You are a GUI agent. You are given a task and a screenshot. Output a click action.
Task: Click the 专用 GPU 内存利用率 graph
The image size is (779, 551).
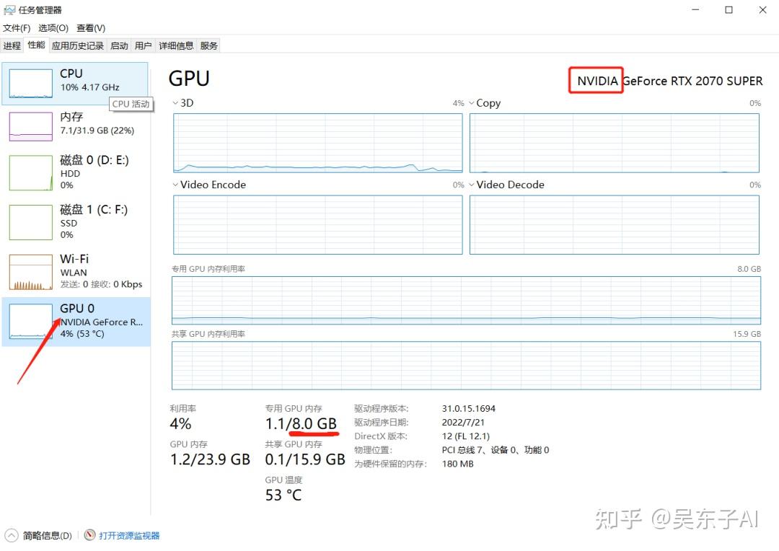466,301
